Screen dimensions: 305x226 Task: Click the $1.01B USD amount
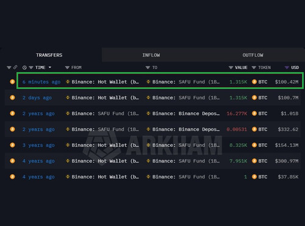[290, 113]
